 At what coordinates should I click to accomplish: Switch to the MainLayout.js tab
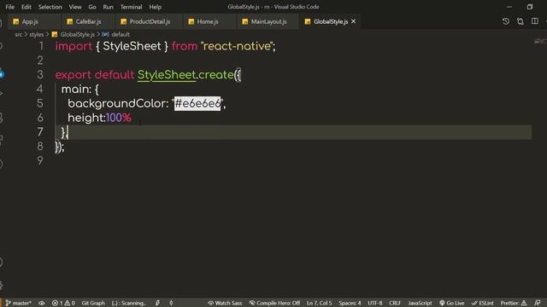click(268, 21)
